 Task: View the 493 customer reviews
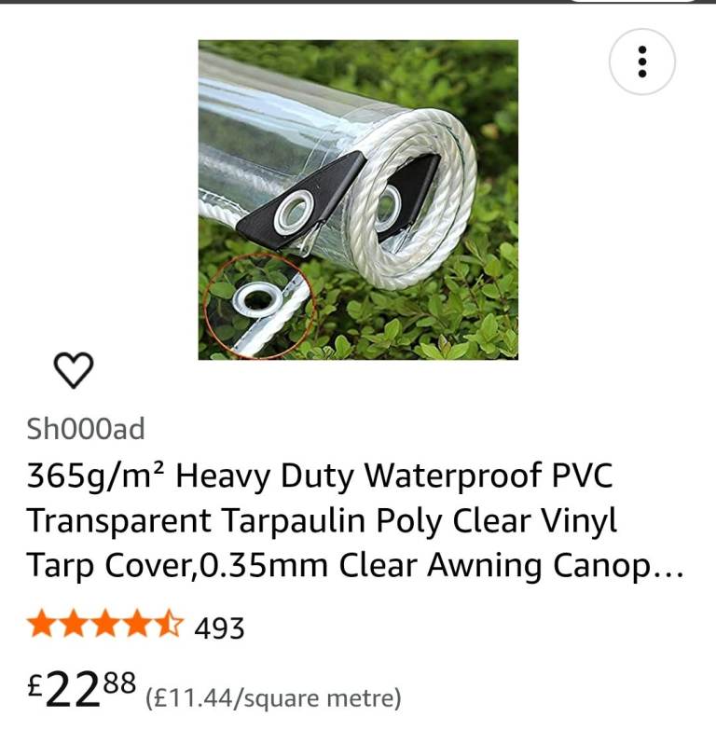(x=219, y=628)
